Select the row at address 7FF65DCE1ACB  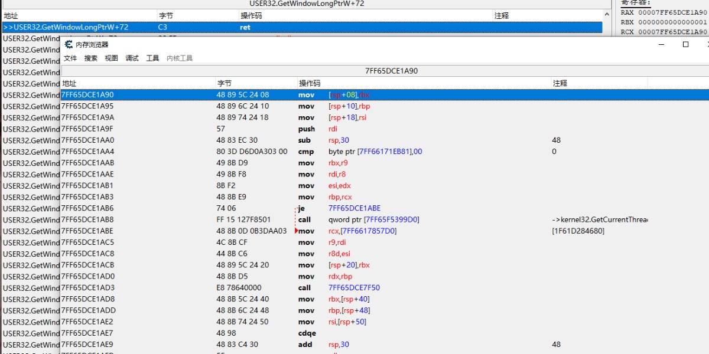(385, 265)
